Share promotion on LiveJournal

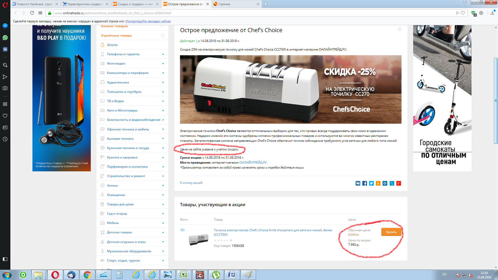(x=392, y=183)
